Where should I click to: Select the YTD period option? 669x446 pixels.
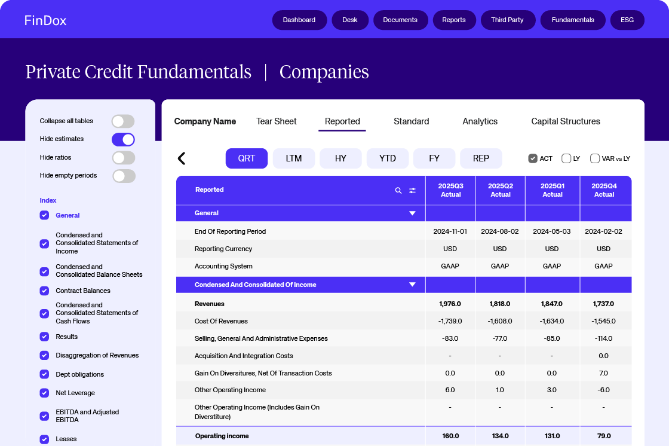(387, 158)
